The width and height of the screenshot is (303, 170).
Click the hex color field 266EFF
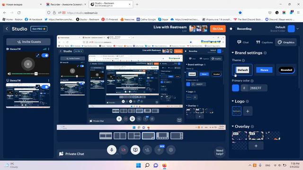(254, 88)
